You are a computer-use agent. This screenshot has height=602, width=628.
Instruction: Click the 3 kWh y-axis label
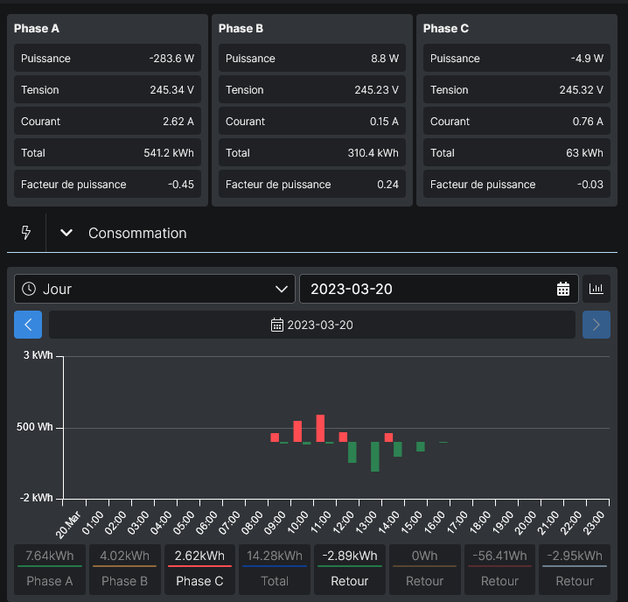38,355
